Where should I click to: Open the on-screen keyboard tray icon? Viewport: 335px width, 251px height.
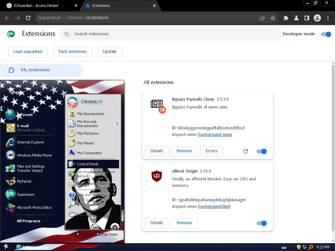pyautogui.click(x=284, y=247)
